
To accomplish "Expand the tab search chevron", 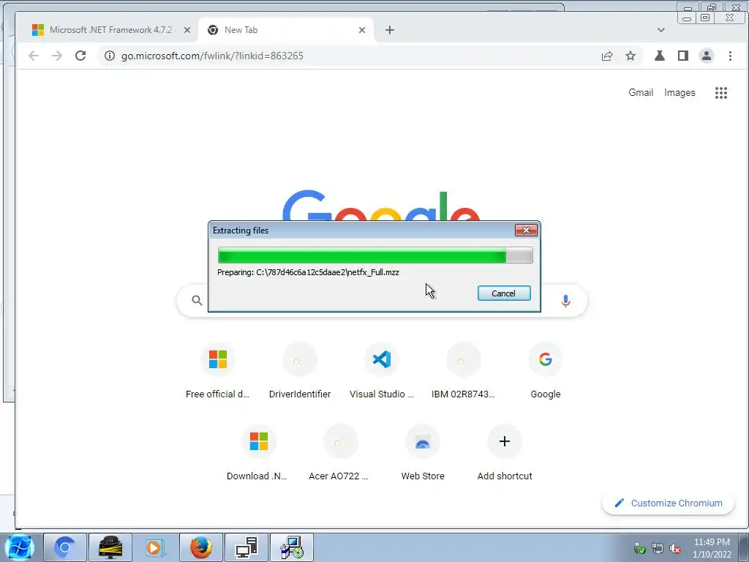I will click(660, 30).
